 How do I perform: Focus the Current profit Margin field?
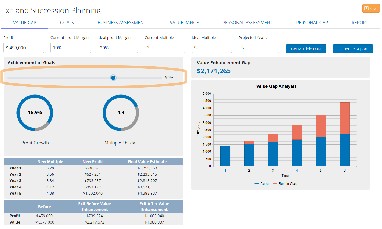point(71,48)
